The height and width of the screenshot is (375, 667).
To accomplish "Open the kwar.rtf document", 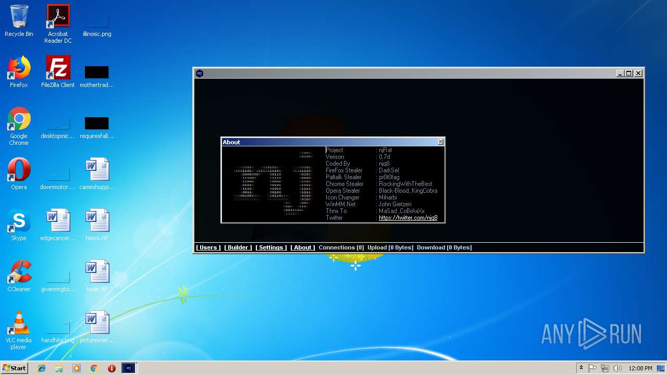I will pos(97,276).
